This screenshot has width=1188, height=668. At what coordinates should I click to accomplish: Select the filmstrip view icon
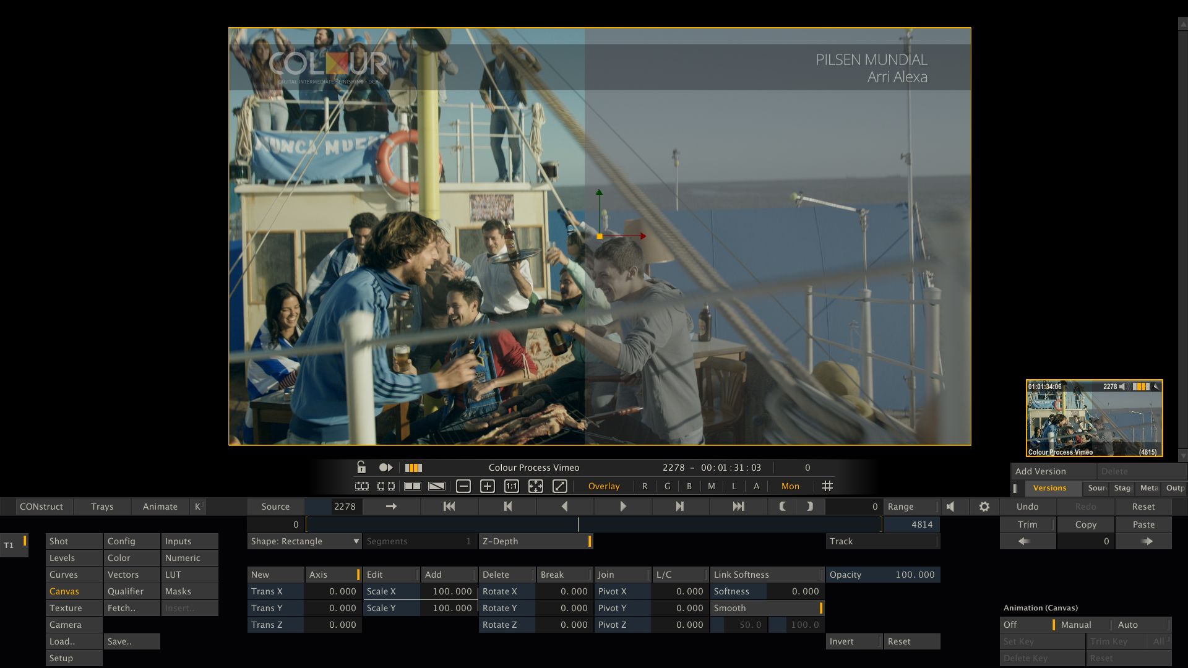(362, 486)
